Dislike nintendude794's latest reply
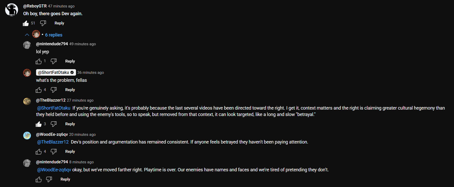The image size is (454, 187). (49, 179)
